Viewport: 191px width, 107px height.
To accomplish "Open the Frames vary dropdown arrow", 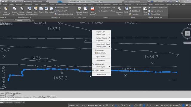I will click(x=68, y=11).
